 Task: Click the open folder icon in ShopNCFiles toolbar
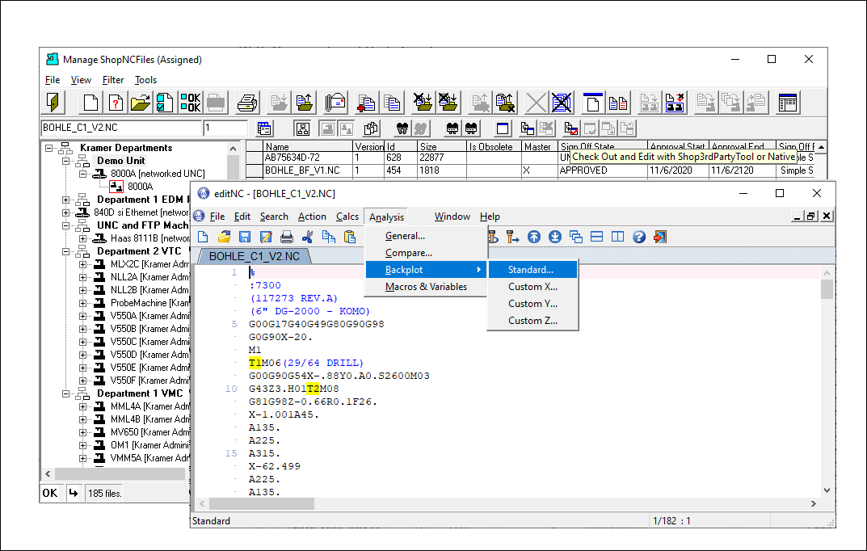click(x=141, y=103)
